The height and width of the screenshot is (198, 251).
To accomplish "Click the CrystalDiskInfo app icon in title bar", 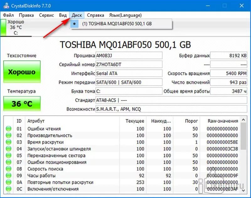I will point(6,6).
